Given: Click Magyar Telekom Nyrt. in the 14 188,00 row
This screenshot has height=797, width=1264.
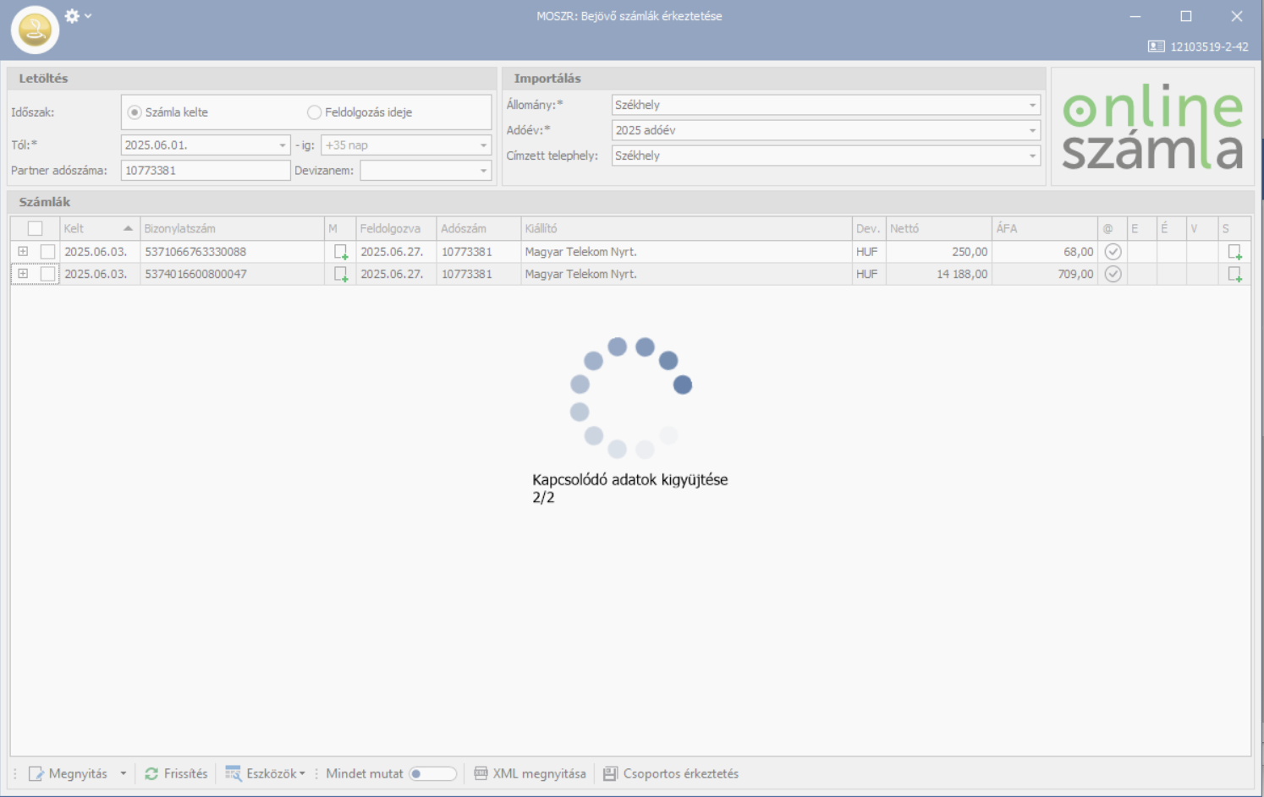Looking at the screenshot, I should tap(580, 274).
